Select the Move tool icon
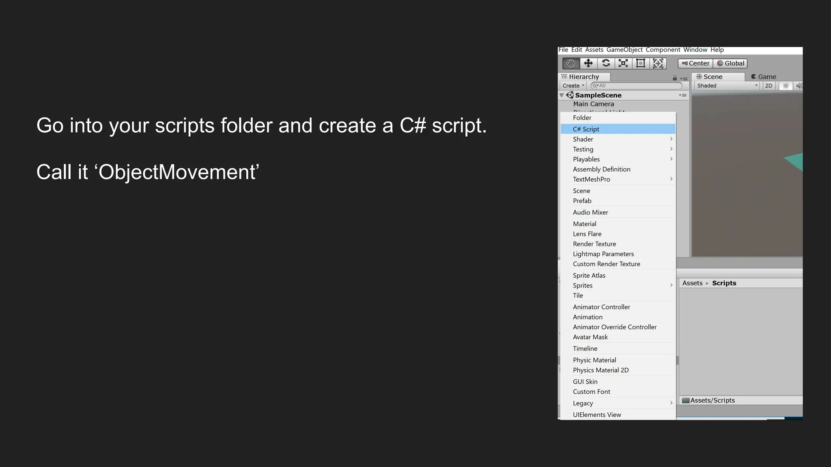The width and height of the screenshot is (831, 467). tap(588, 63)
